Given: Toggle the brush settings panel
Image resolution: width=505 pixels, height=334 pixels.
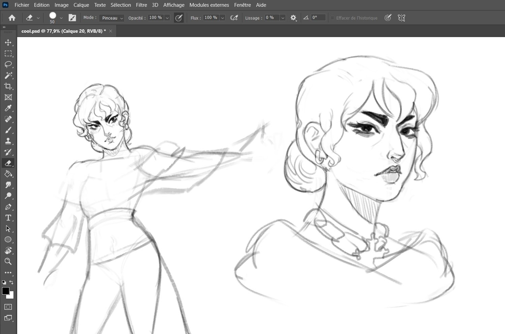Looking at the screenshot, I should coord(72,18).
